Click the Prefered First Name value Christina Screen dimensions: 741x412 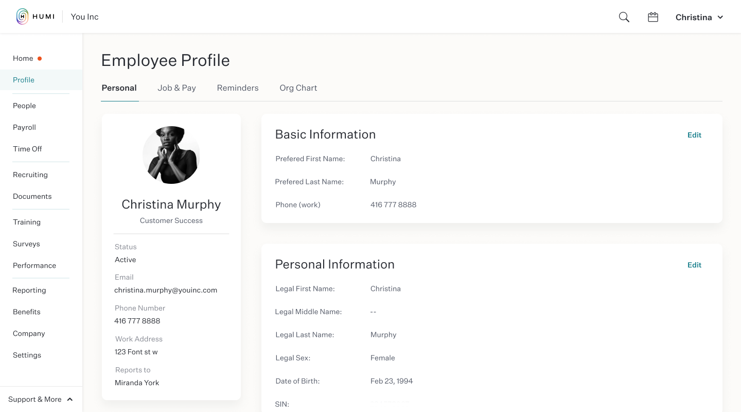tap(385, 159)
